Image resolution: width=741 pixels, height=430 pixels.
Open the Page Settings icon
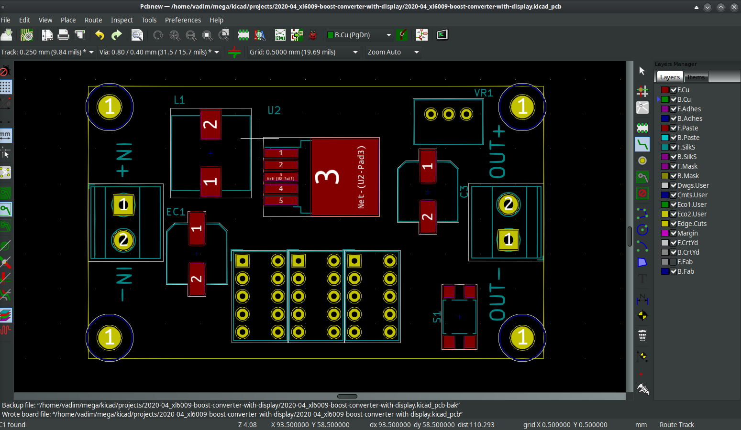47,35
